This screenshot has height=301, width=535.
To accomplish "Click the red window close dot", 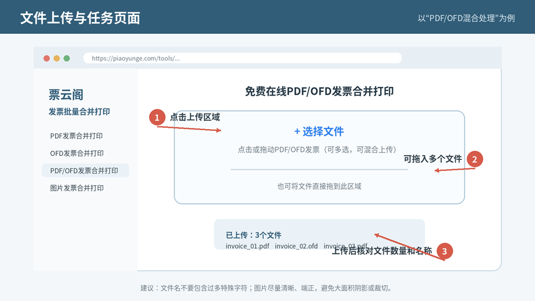I will (47, 58).
